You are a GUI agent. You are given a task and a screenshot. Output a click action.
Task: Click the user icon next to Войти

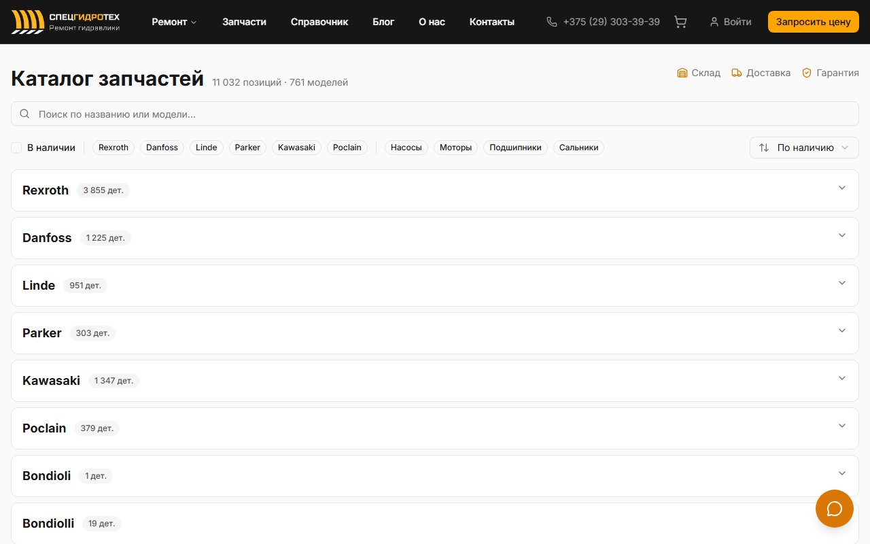pyautogui.click(x=714, y=22)
